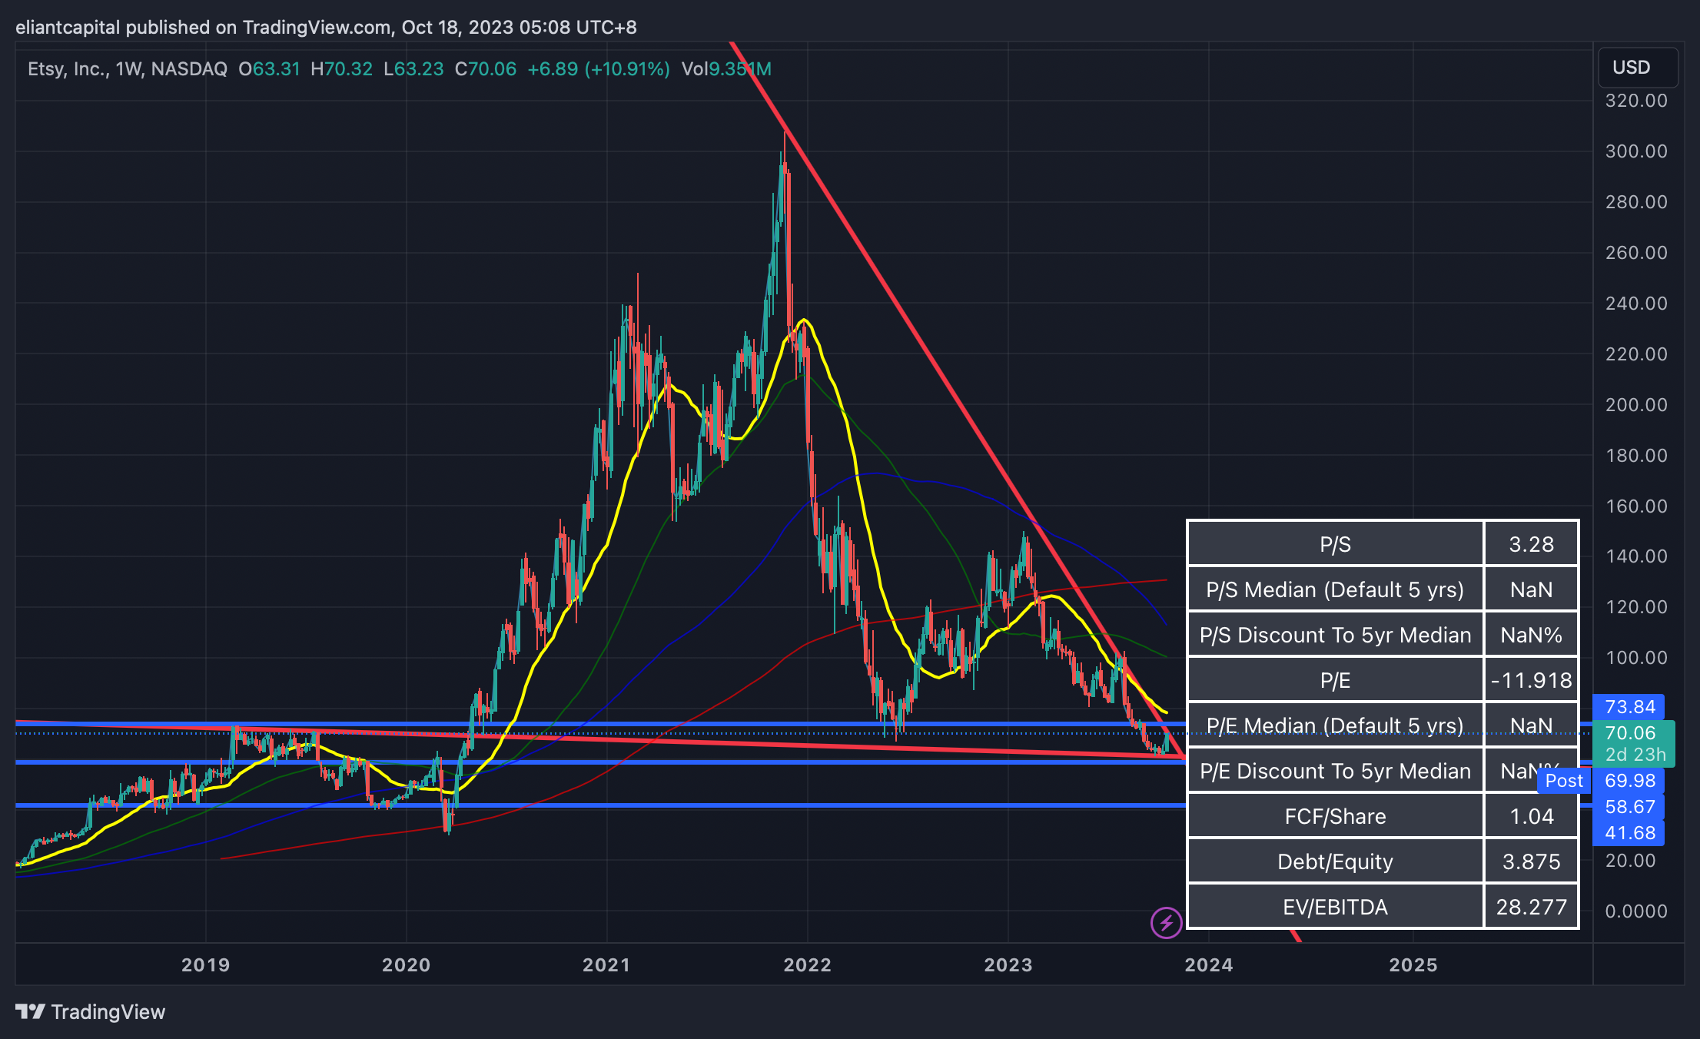This screenshot has height=1039, width=1700.
Task: Select the 73.84 blue price label
Action: [x=1629, y=706]
